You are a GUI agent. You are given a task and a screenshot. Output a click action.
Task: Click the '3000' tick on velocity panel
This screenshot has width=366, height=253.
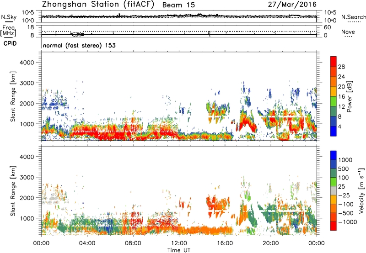click(27, 177)
